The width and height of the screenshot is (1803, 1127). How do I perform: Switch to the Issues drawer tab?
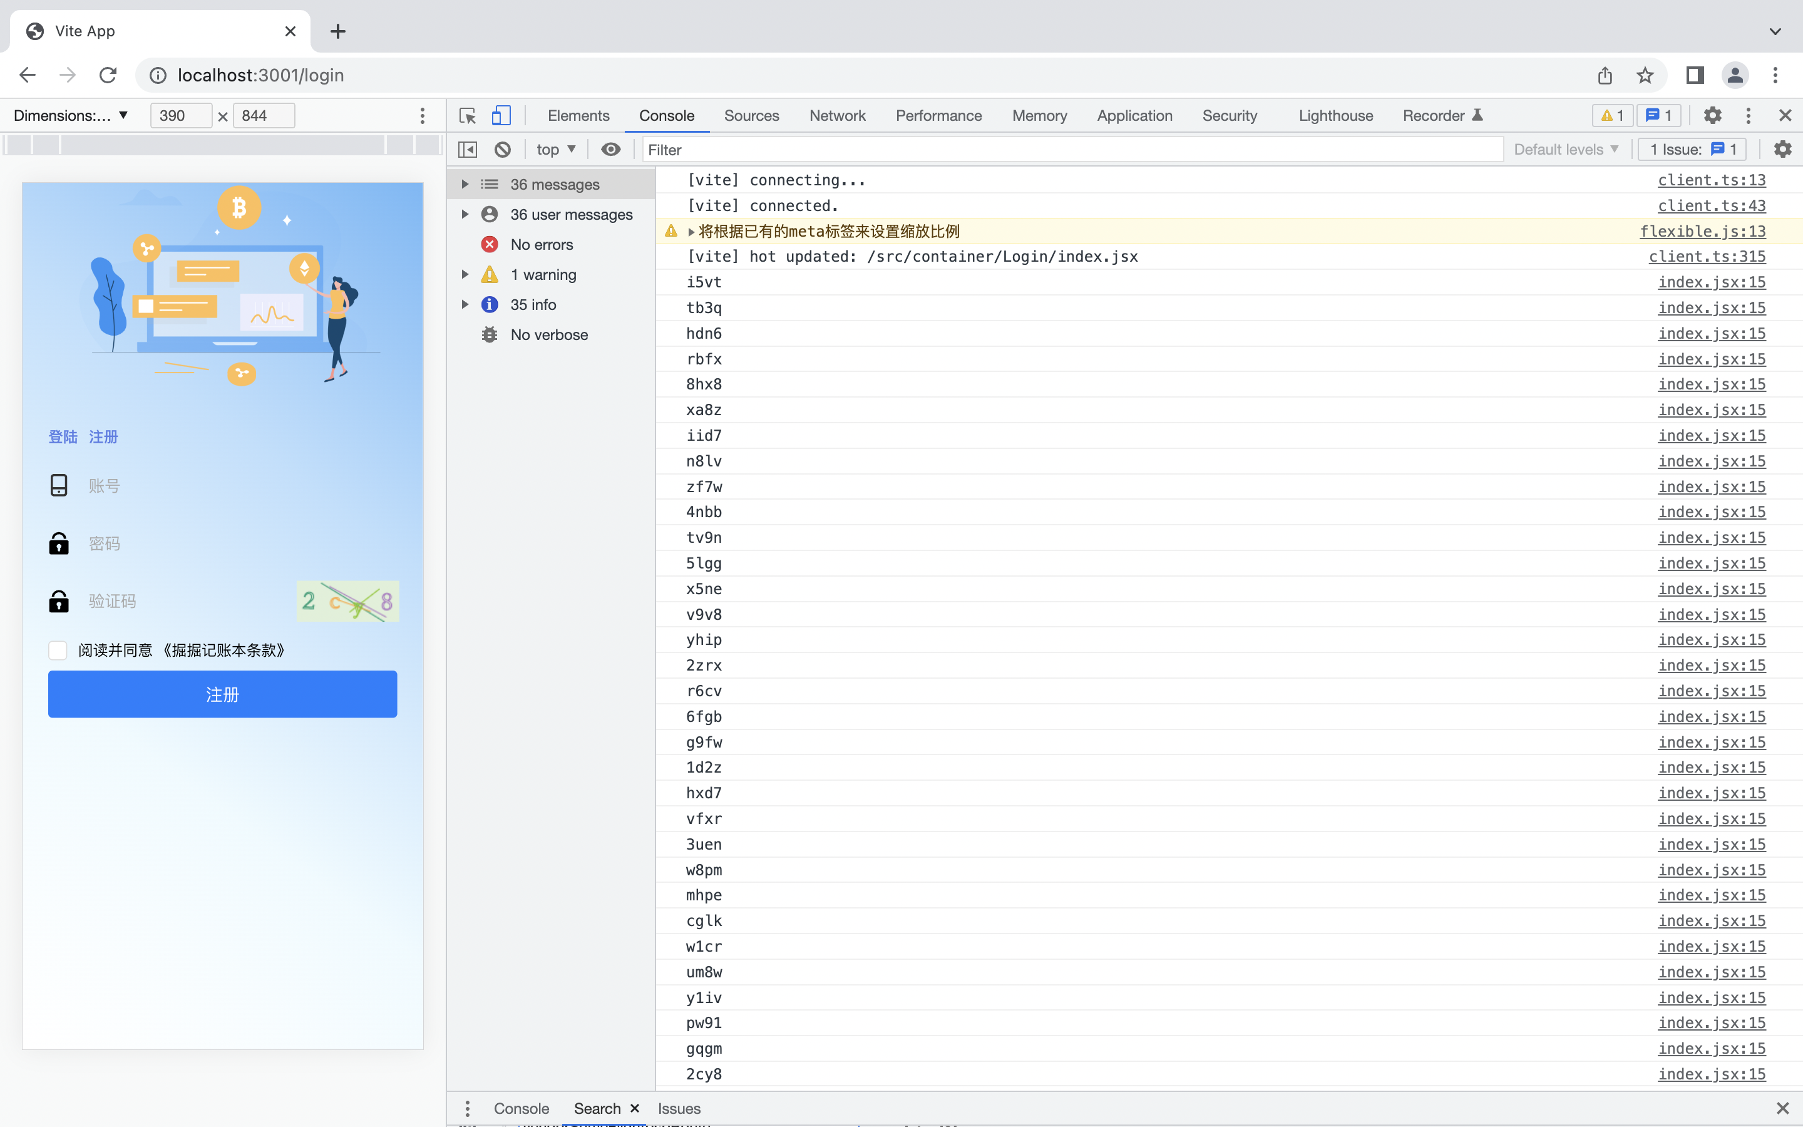pyautogui.click(x=679, y=1108)
